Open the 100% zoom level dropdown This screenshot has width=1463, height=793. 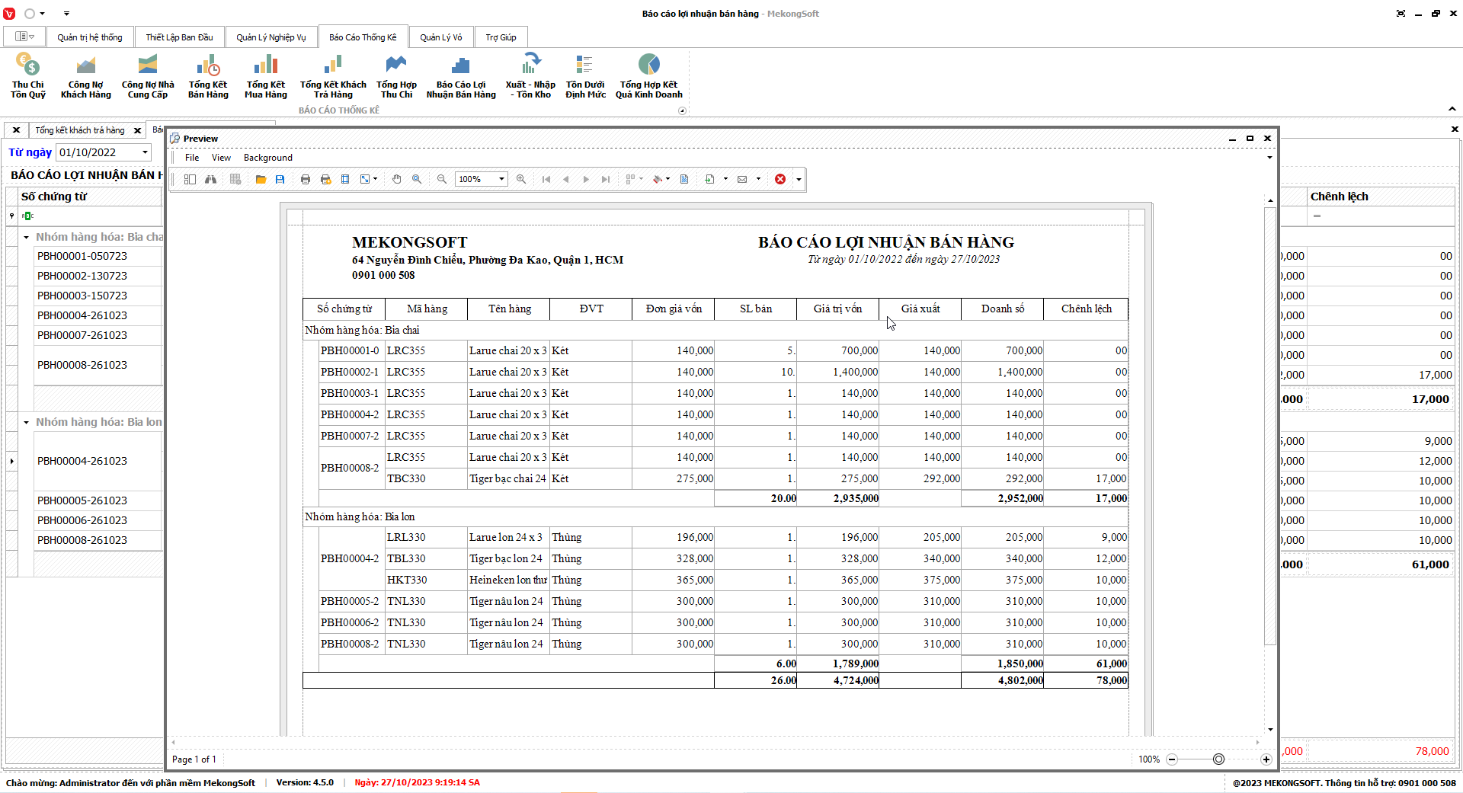pos(501,179)
